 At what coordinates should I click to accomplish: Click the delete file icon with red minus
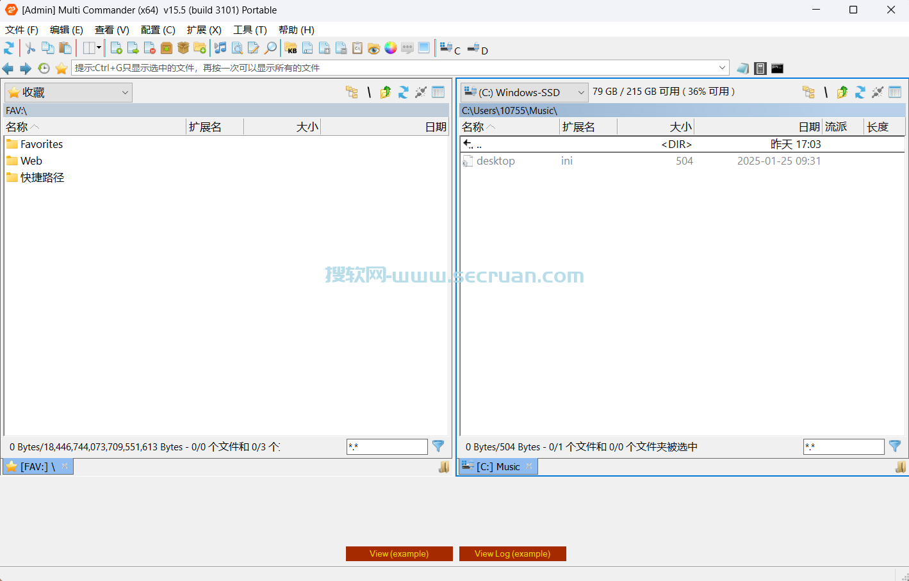click(x=149, y=48)
